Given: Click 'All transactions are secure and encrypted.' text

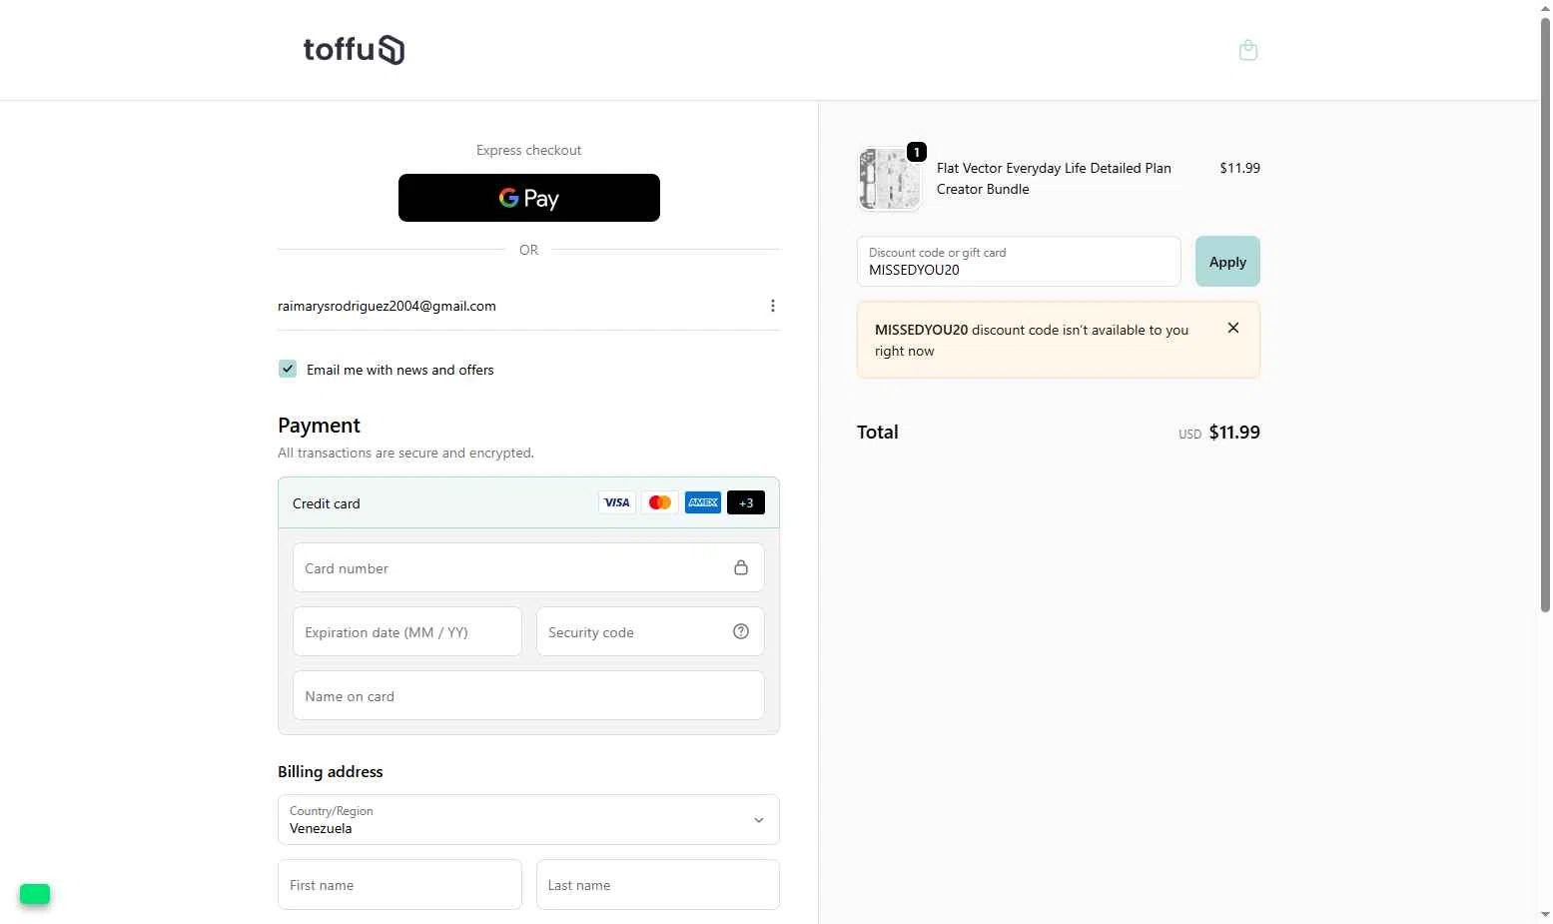Looking at the screenshot, I should coord(405,453).
